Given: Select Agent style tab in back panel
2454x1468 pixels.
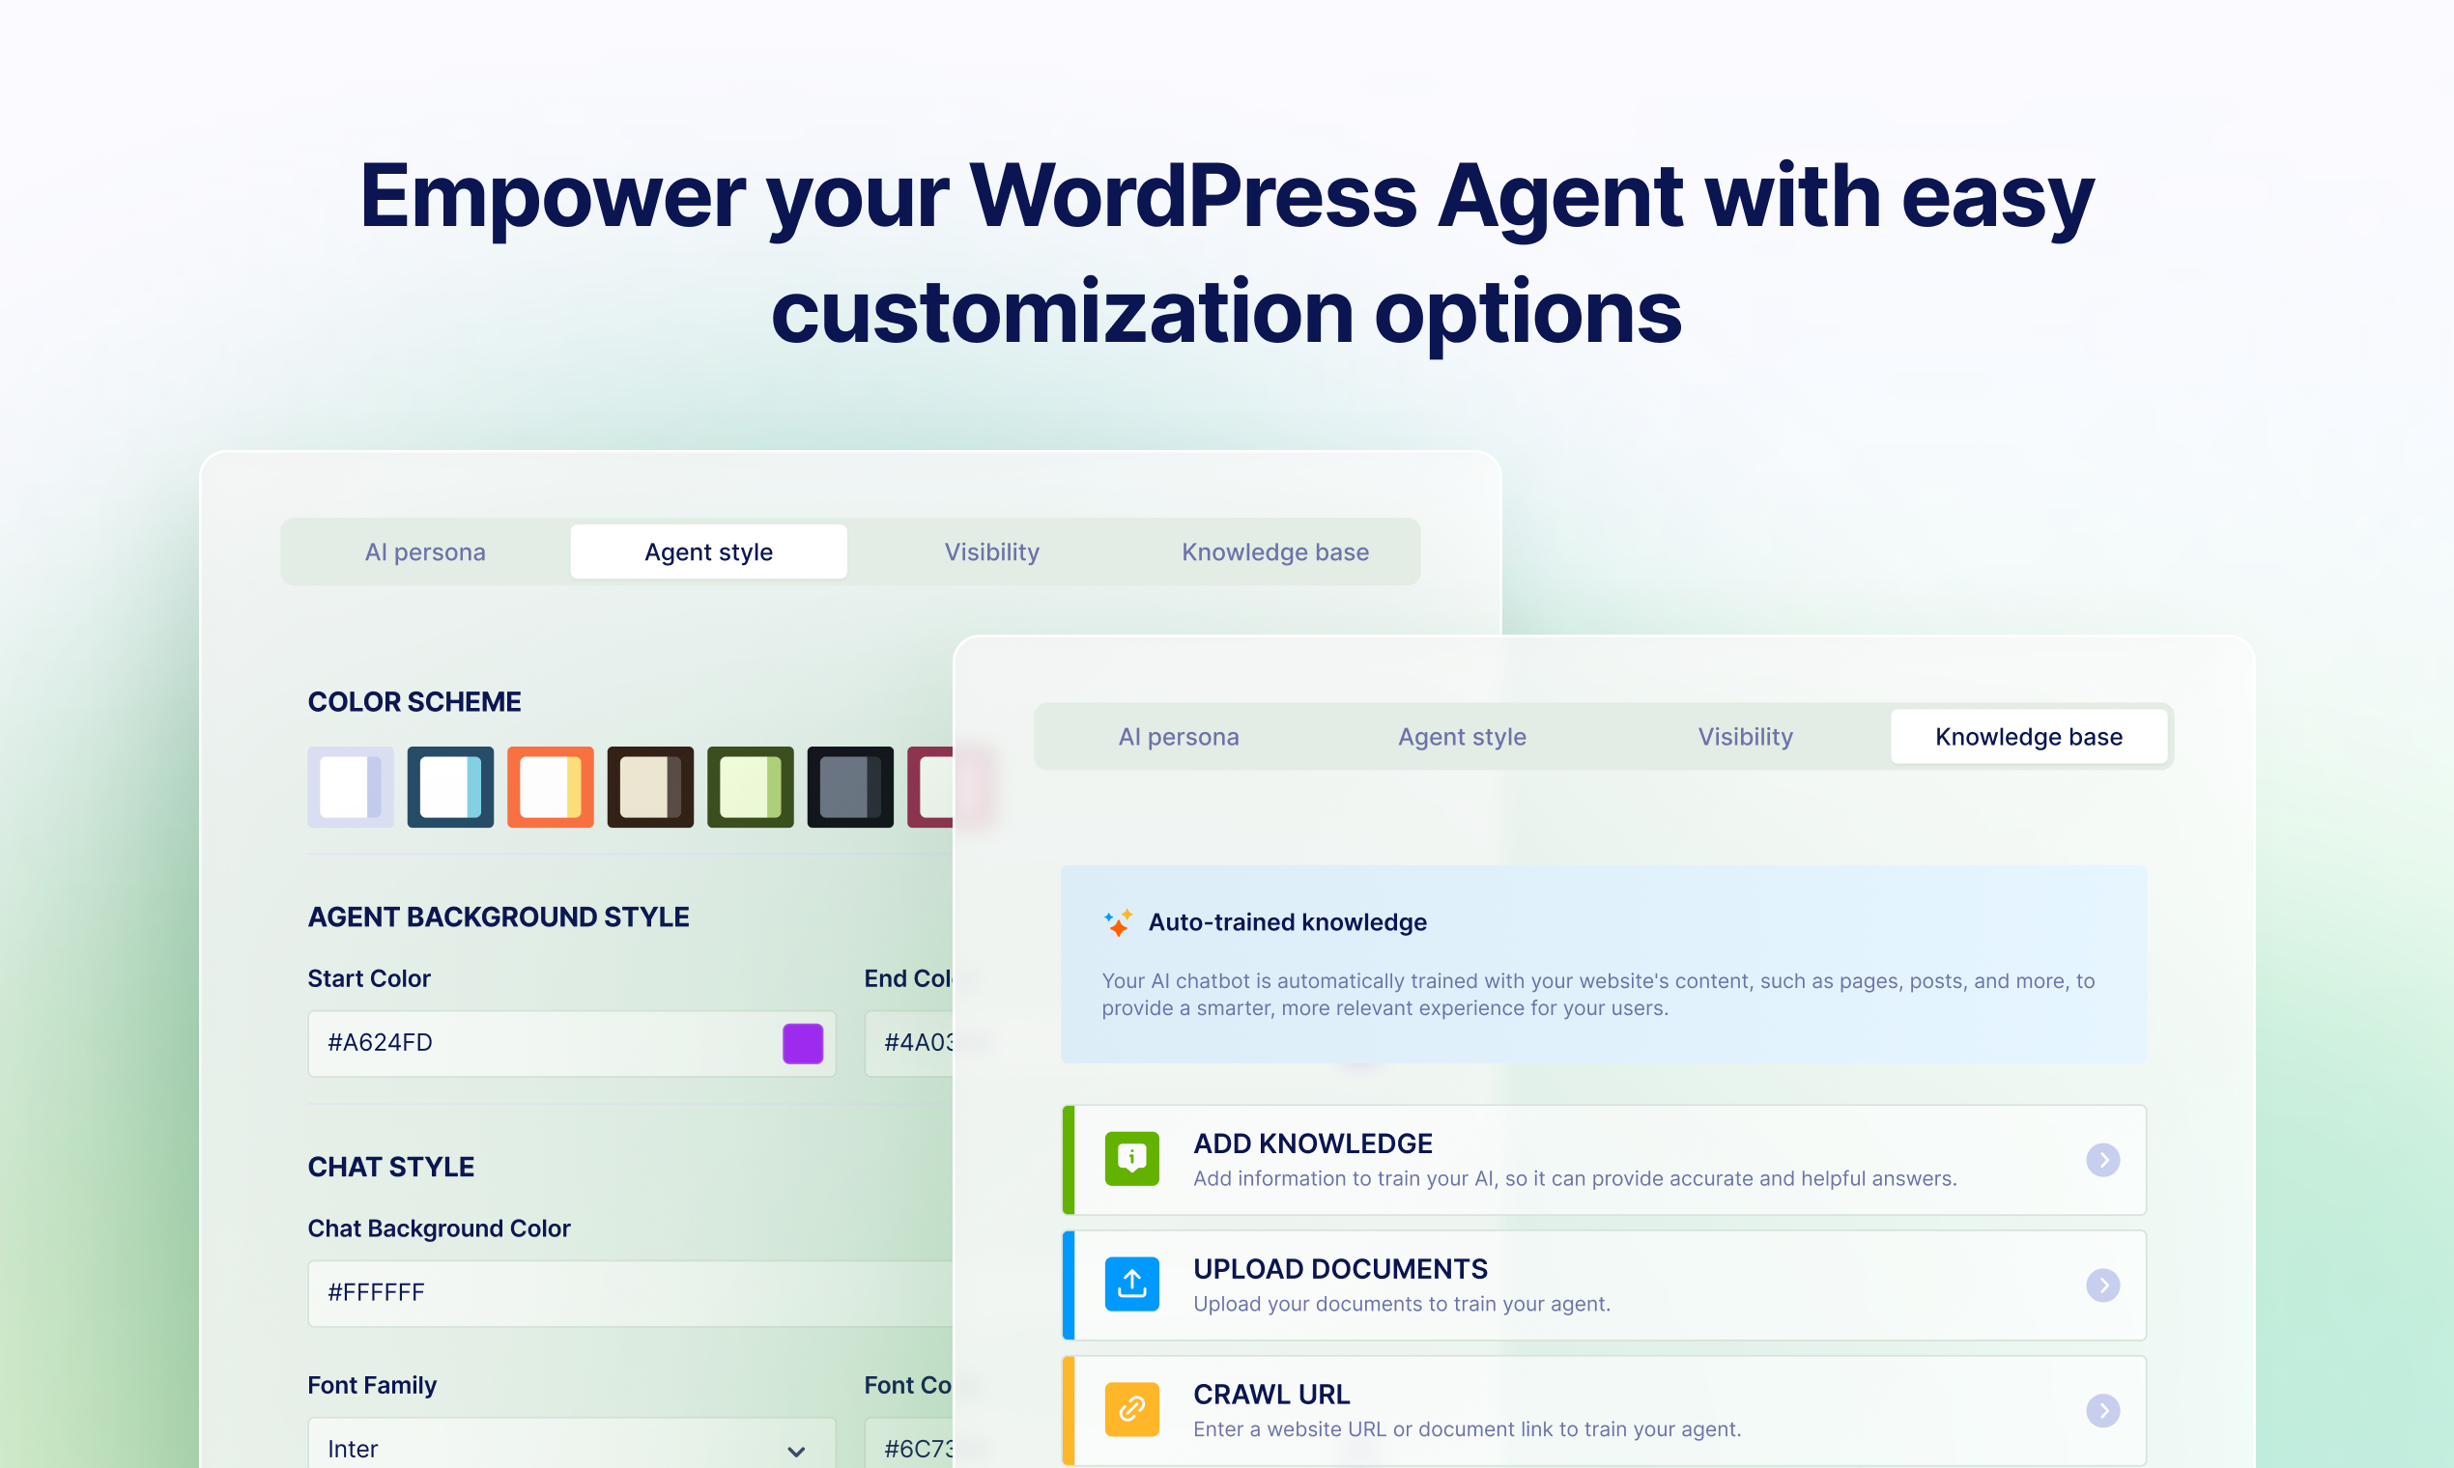Looking at the screenshot, I should pyautogui.click(x=708, y=552).
